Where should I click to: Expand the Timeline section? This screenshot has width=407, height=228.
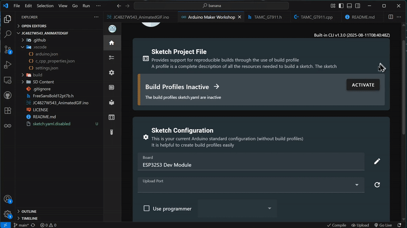(x=30, y=218)
